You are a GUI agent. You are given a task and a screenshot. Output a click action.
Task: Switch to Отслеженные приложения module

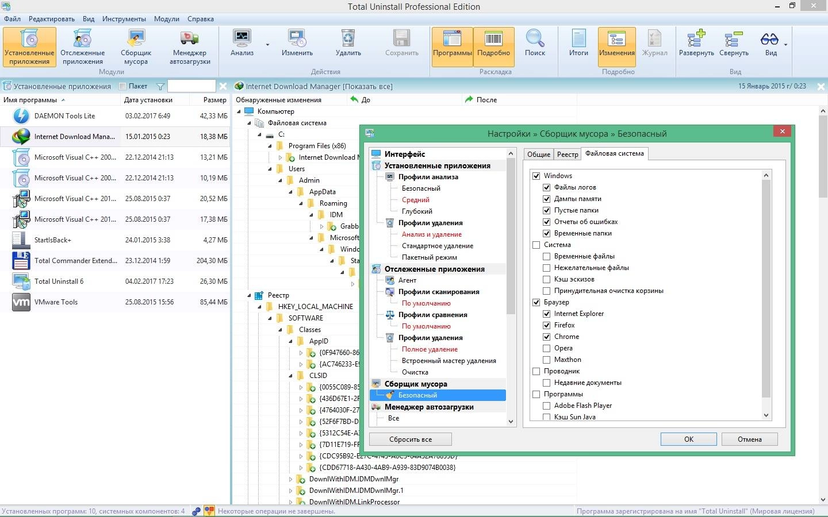pyautogui.click(x=83, y=47)
